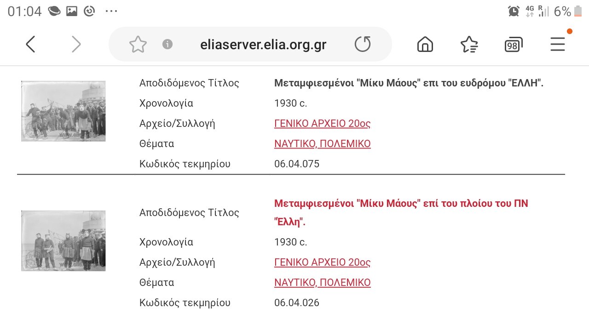Reload the page with the refresh icon
The image size is (589, 331).
[363, 44]
